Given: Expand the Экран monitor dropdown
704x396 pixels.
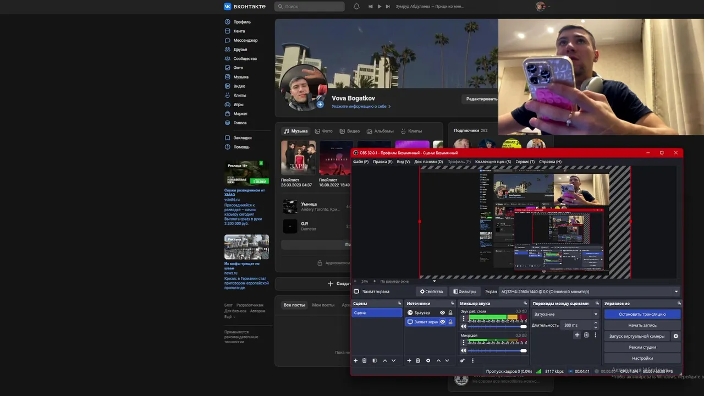Looking at the screenshot, I should click(590, 291).
